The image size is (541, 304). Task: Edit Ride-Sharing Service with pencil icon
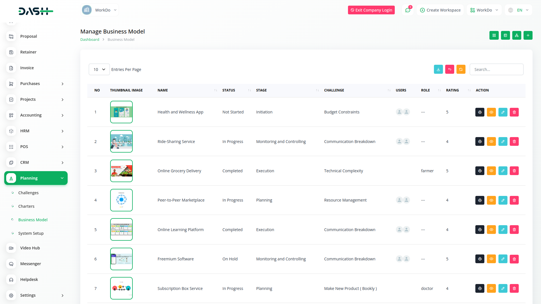503,142
